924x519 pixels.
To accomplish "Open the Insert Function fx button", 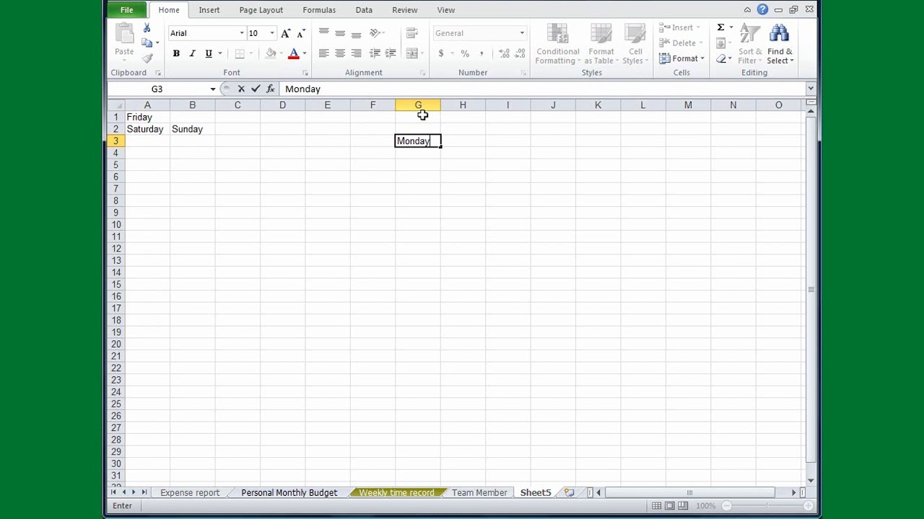I will coord(270,89).
